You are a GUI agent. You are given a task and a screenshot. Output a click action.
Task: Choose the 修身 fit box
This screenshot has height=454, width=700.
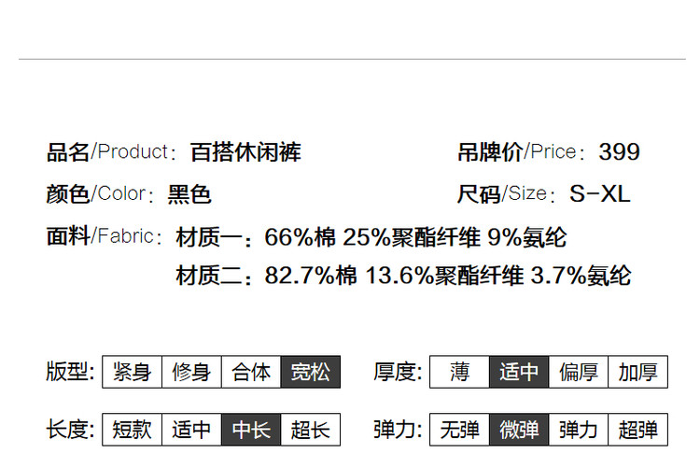[x=191, y=372]
